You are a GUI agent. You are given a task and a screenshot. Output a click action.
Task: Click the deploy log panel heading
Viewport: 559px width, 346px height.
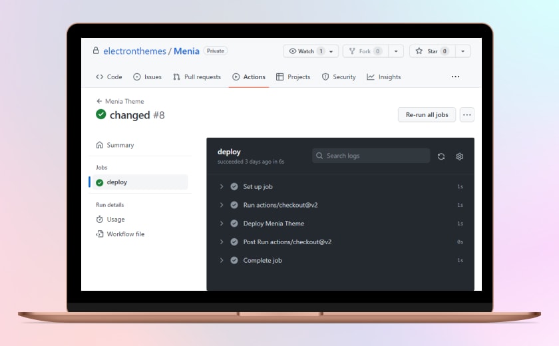coord(229,152)
